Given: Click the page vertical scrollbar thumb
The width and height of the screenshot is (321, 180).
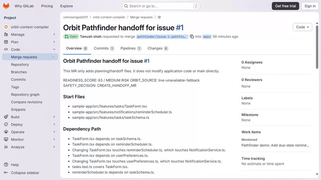Looking at the screenshot, I should point(317,47).
